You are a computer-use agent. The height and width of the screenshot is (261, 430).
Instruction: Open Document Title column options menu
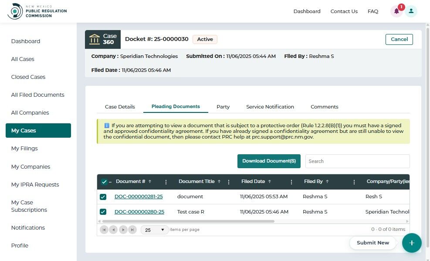pos(229,182)
